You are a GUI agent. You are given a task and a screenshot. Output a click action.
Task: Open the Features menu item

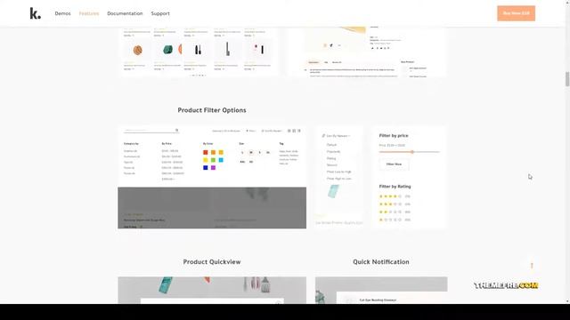(89, 13)
